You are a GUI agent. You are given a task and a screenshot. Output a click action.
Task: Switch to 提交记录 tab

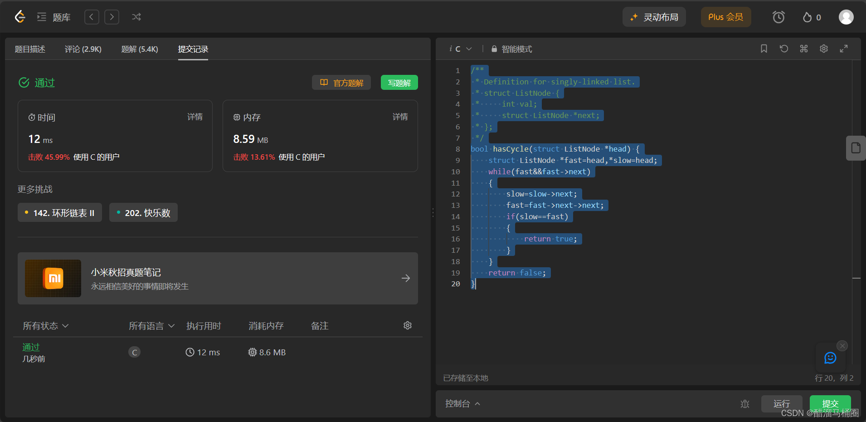click(193, 49)
